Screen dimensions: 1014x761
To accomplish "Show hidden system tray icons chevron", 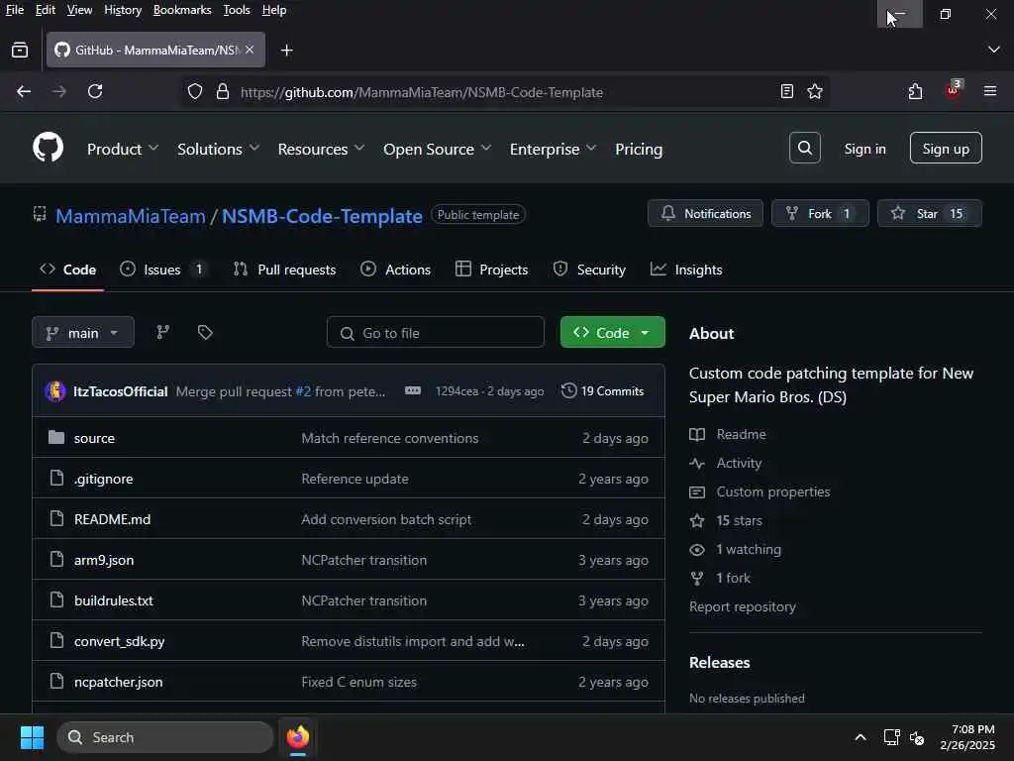I will (x=861, y=737).
